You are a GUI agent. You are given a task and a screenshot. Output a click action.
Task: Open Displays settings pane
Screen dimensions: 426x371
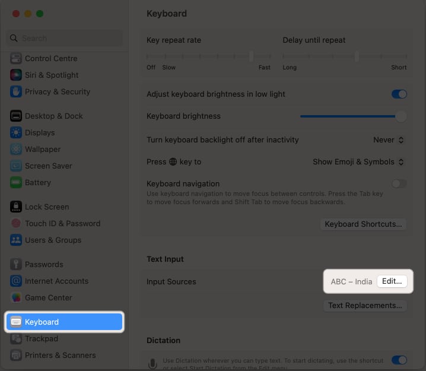tap(64, 132)
